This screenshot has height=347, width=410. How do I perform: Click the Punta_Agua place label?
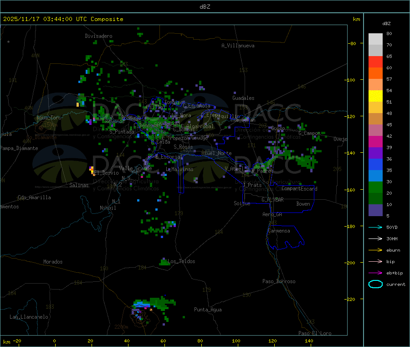point(208,310)
